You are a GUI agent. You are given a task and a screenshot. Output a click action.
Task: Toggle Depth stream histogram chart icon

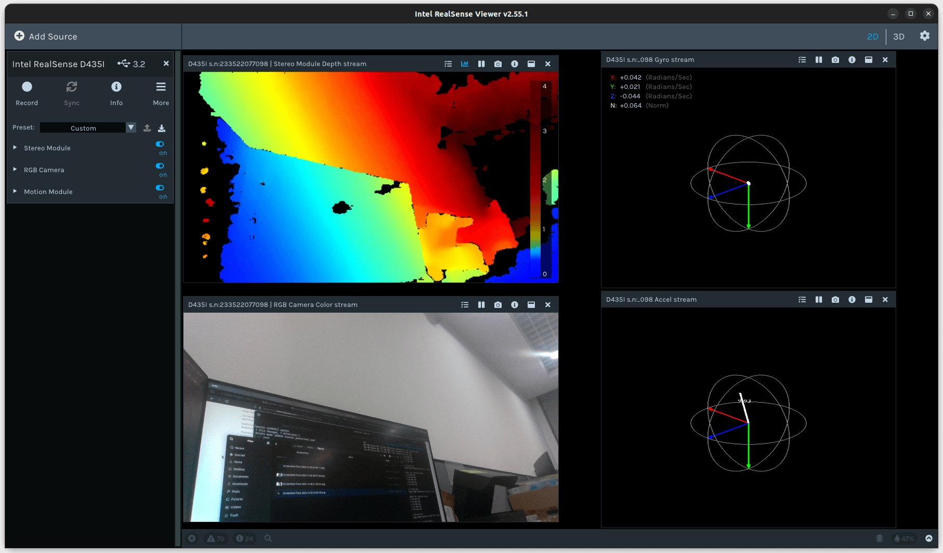click(x=465, y=64)
